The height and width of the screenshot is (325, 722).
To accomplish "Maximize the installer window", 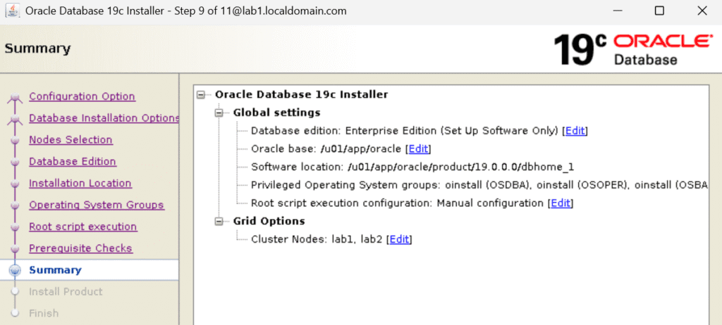I will click(659, 11).
